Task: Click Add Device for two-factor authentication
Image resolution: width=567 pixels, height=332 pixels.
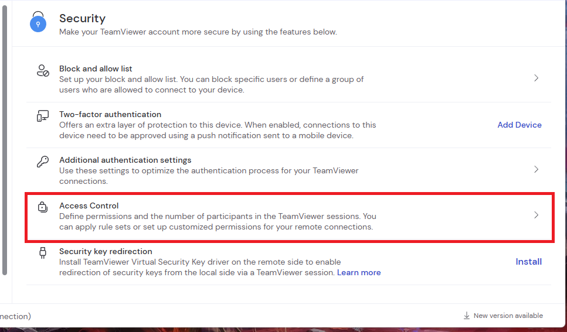Action: click(x=520, y=125)
